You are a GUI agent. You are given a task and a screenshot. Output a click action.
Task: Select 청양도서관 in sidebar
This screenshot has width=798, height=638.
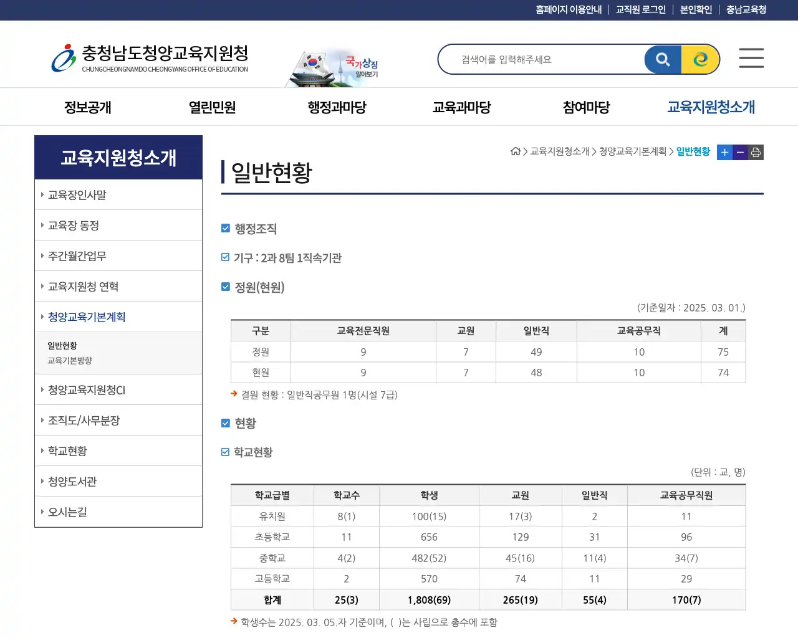118,482
